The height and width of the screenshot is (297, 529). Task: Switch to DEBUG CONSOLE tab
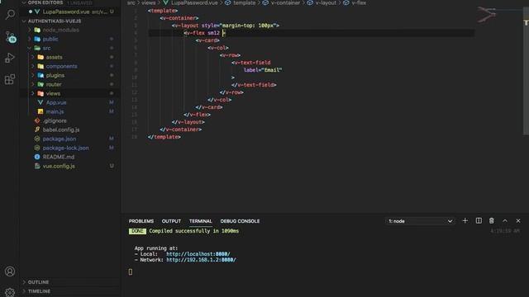coord(240,221)
